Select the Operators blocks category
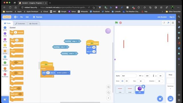Viewport: 183px width, 103px height. tap(5, 64)
